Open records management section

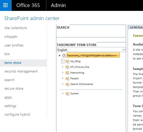[x=21, y=71]
